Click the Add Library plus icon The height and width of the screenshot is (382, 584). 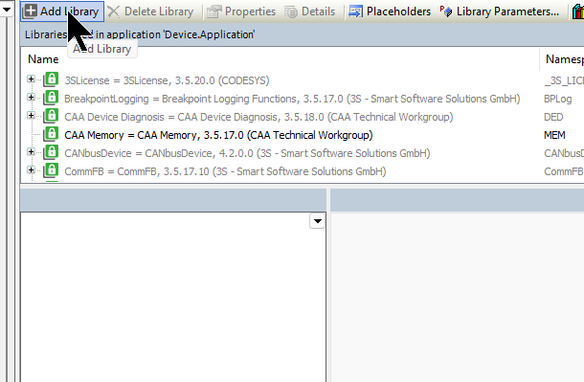30,11
